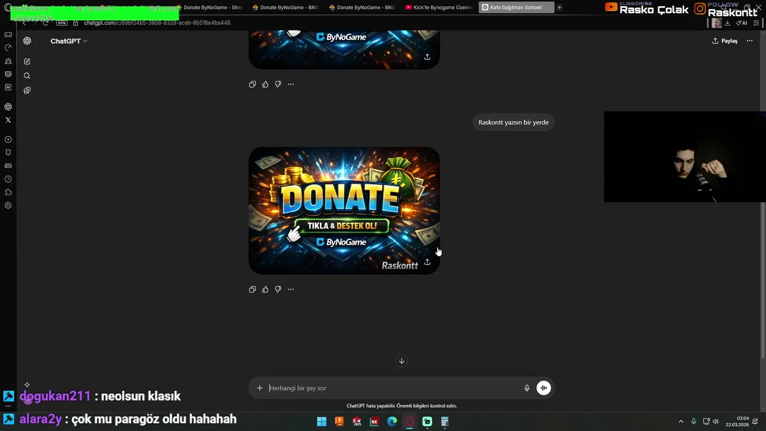Open Microsoft Edge from taskbar
The width and height of the screenshot is (766, 431).
[x=392, y=421]
